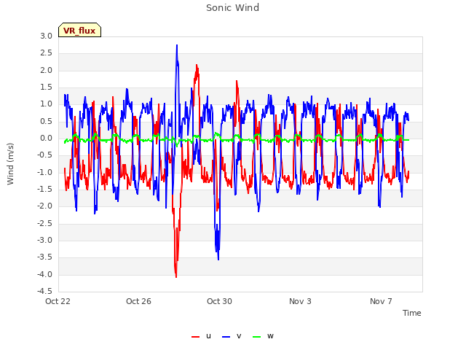Screen dimensions: 466x350
Task: Click the Oct 26 x-axis tick label
Action: click(138, 301)
